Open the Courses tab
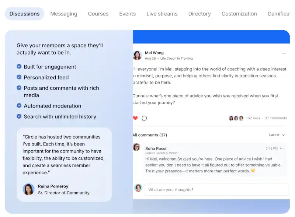 [98, 14]
